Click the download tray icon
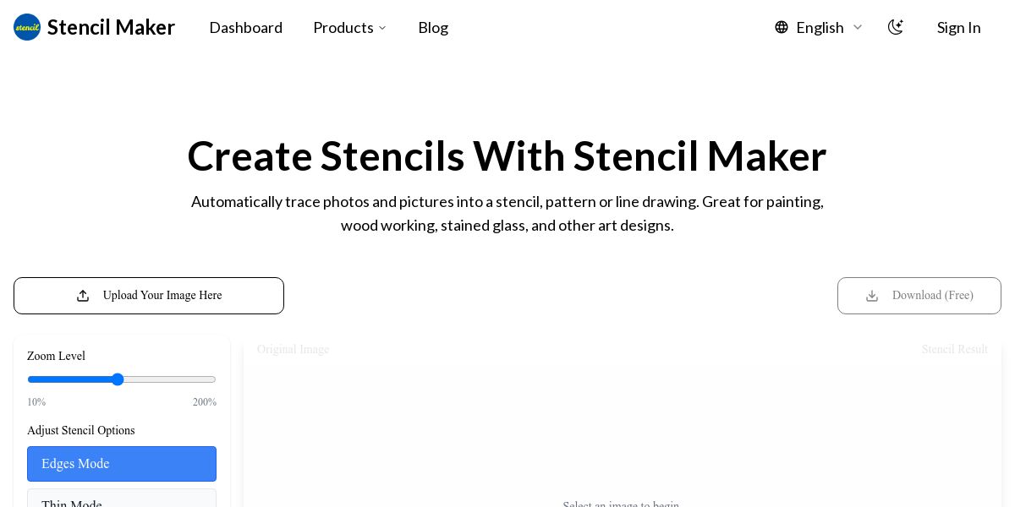Image resolution: width=1015 pixels, height=507 pixels. click(872, 296)
